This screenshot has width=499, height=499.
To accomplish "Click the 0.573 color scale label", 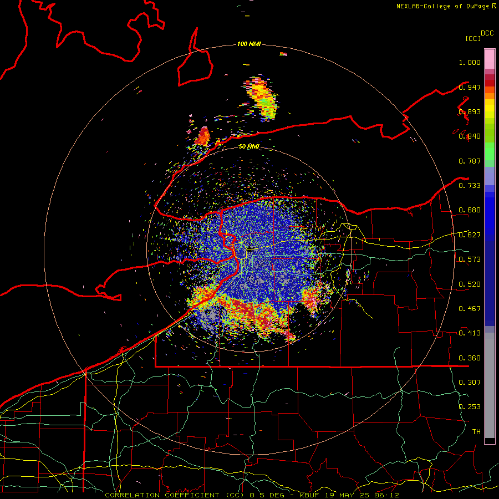I will pyautogui.click(x=470, y=259).
